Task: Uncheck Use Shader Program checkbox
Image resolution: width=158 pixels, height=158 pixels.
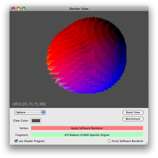Action: coord(16,141)
